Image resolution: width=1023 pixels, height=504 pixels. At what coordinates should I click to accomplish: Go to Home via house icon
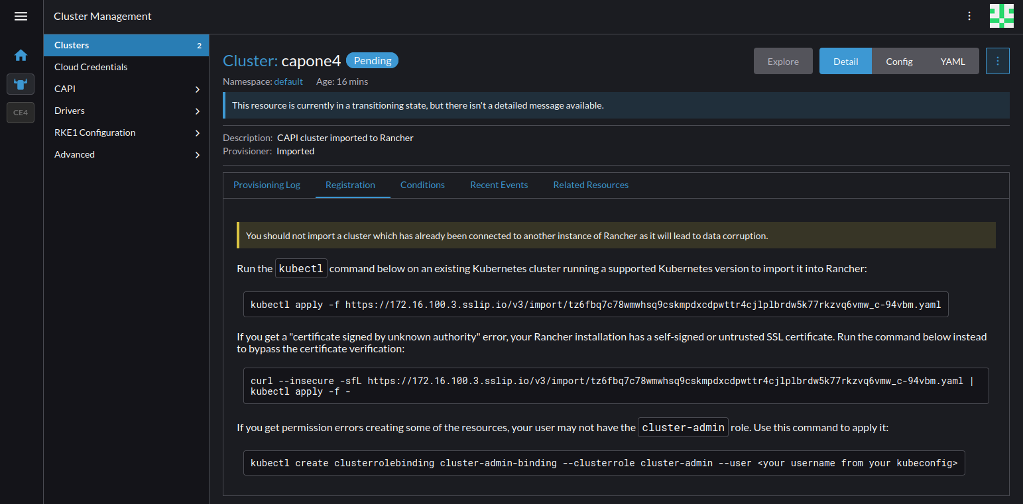point(21,55)
